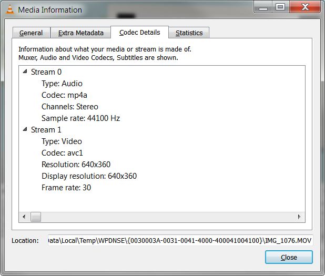Select the 'Type: Video' row
The width and height of the screenshot is (325, 276).
point(62,141)
